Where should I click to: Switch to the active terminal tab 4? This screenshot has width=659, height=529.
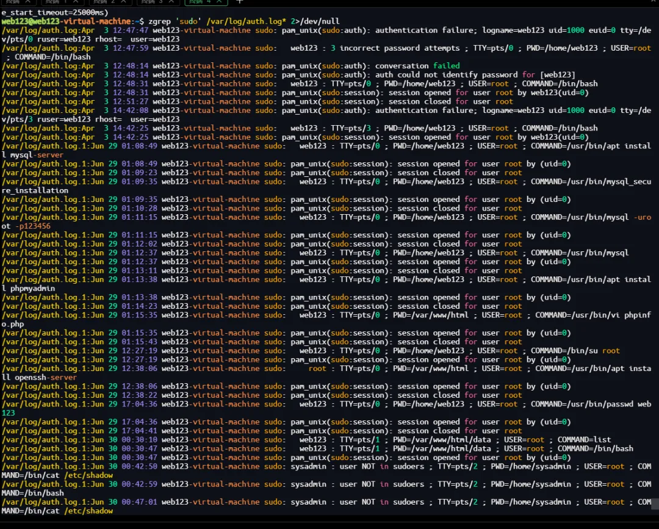coord(206,2)
